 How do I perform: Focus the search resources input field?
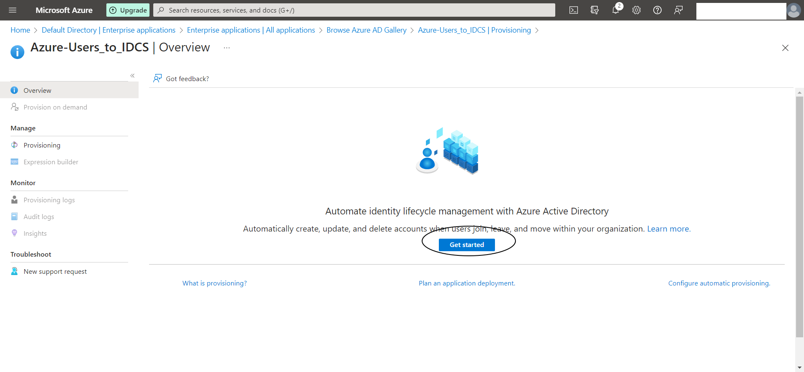[x=354, y=10]
